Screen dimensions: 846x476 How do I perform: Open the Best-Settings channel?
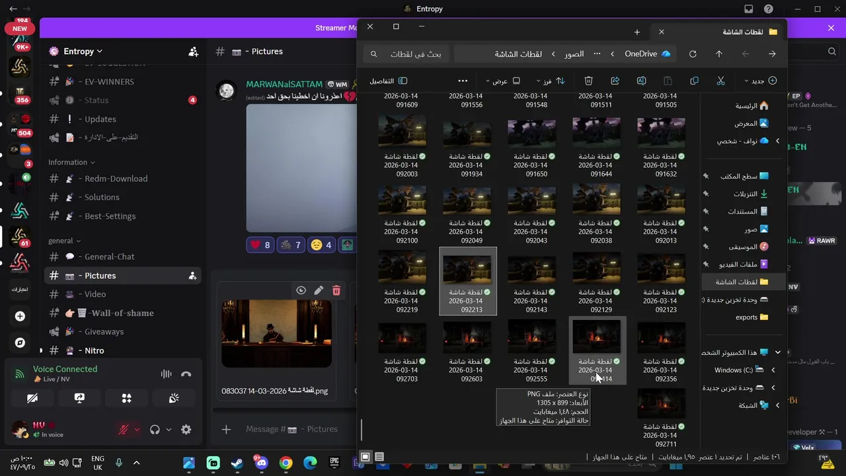pos(123,216)
